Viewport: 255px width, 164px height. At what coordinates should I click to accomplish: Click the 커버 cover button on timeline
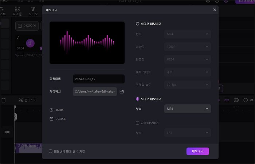pyautogui.click(x=7, y=132)
